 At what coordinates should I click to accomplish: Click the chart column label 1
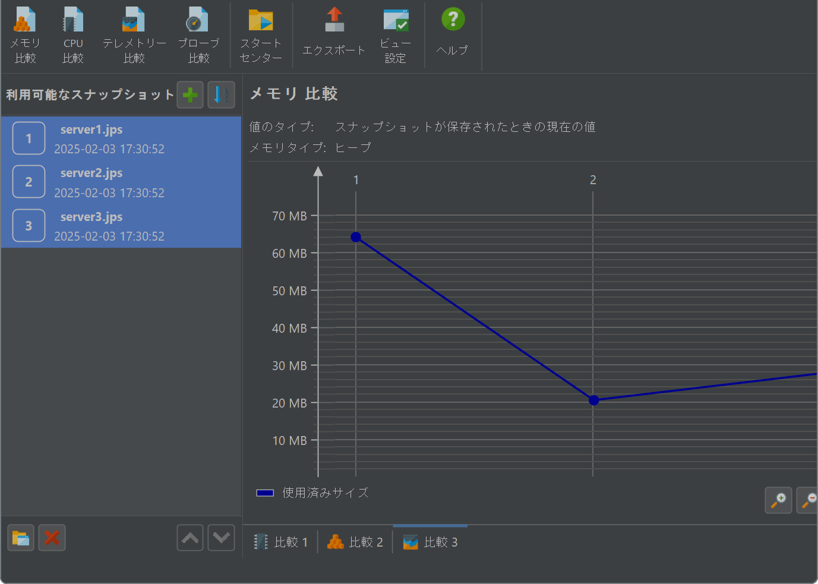coord(356,180)
